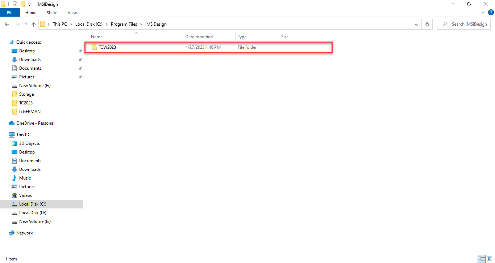Open recent locations dropdown arrow
The image size is (495, 263).
click(26, 24)
